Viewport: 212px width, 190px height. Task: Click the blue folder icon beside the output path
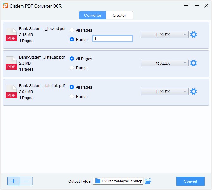click(98, 181)
